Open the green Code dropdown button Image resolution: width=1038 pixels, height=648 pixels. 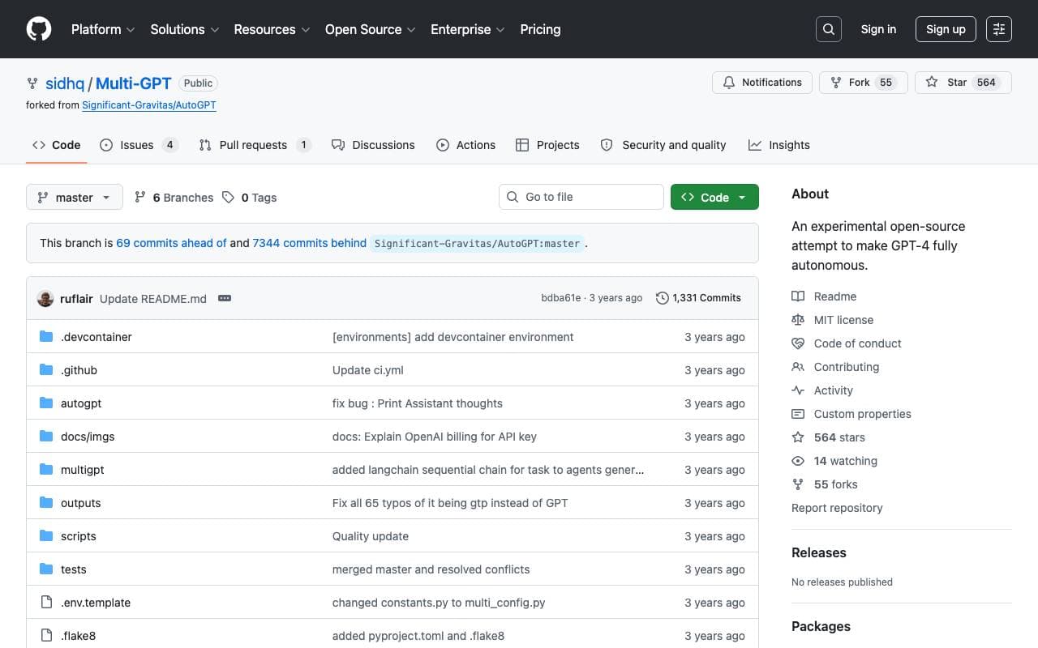(714, 197)
